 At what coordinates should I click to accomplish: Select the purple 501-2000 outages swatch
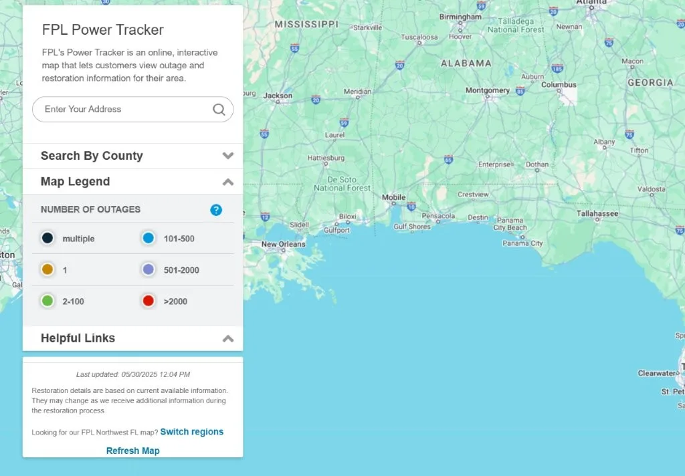coord(149,269)
